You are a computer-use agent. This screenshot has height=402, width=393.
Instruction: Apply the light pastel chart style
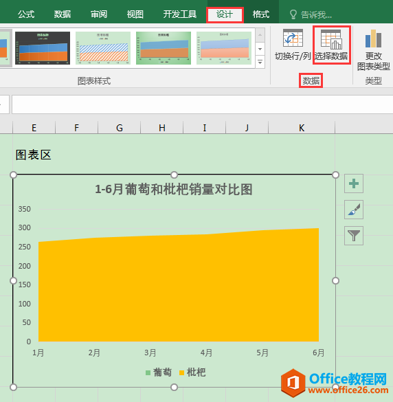pos(224,48)
